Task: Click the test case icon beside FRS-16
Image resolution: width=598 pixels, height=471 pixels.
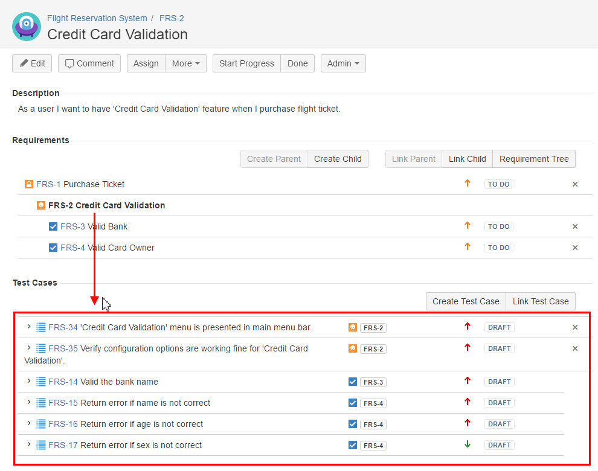Action: (41, 424)
